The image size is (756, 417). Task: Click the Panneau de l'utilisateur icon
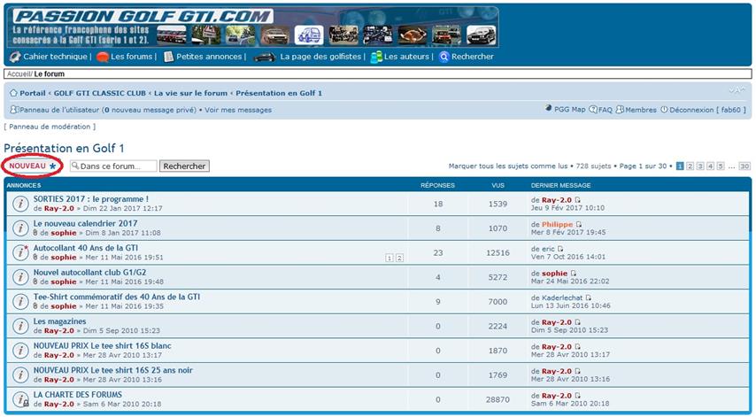tap(14, 110)
